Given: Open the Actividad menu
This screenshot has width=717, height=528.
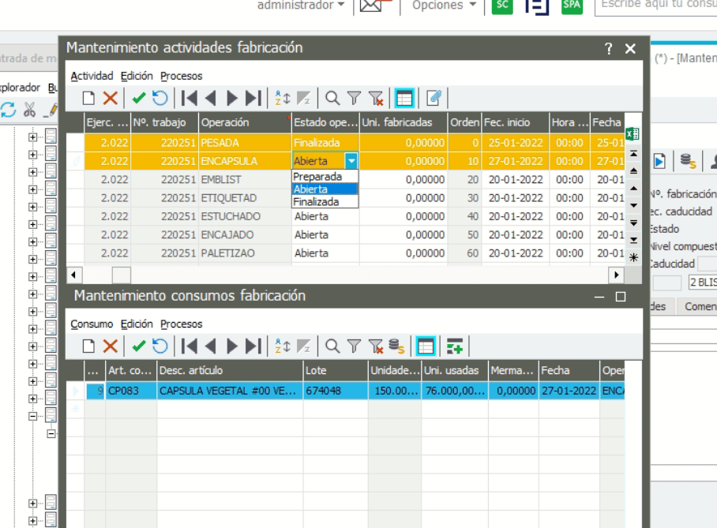Looking at the screenshot, I should click(x=92, y=76).
